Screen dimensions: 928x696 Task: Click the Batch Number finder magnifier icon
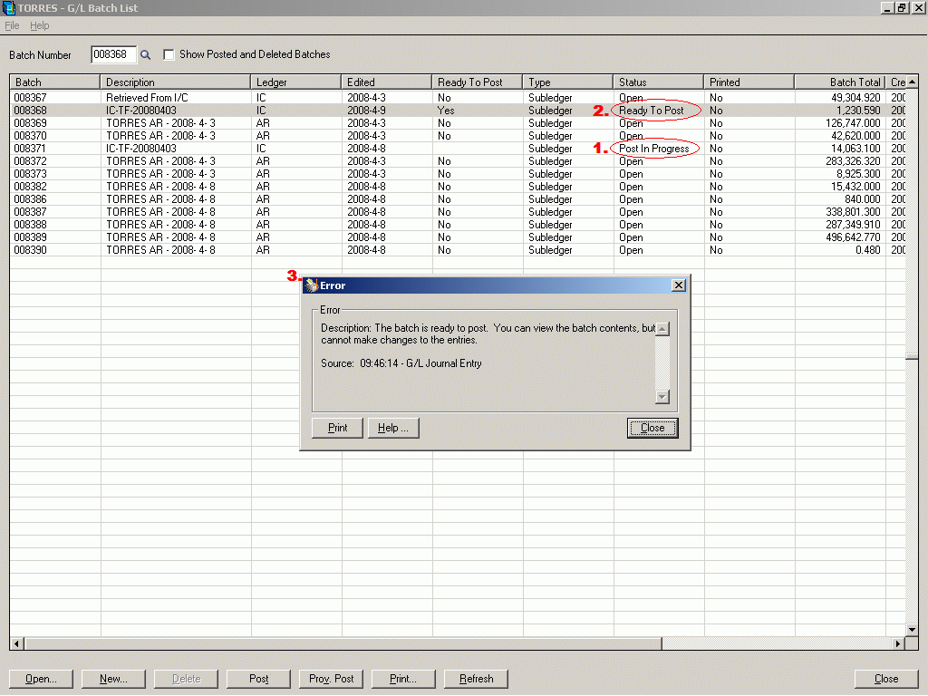point(145,55)
